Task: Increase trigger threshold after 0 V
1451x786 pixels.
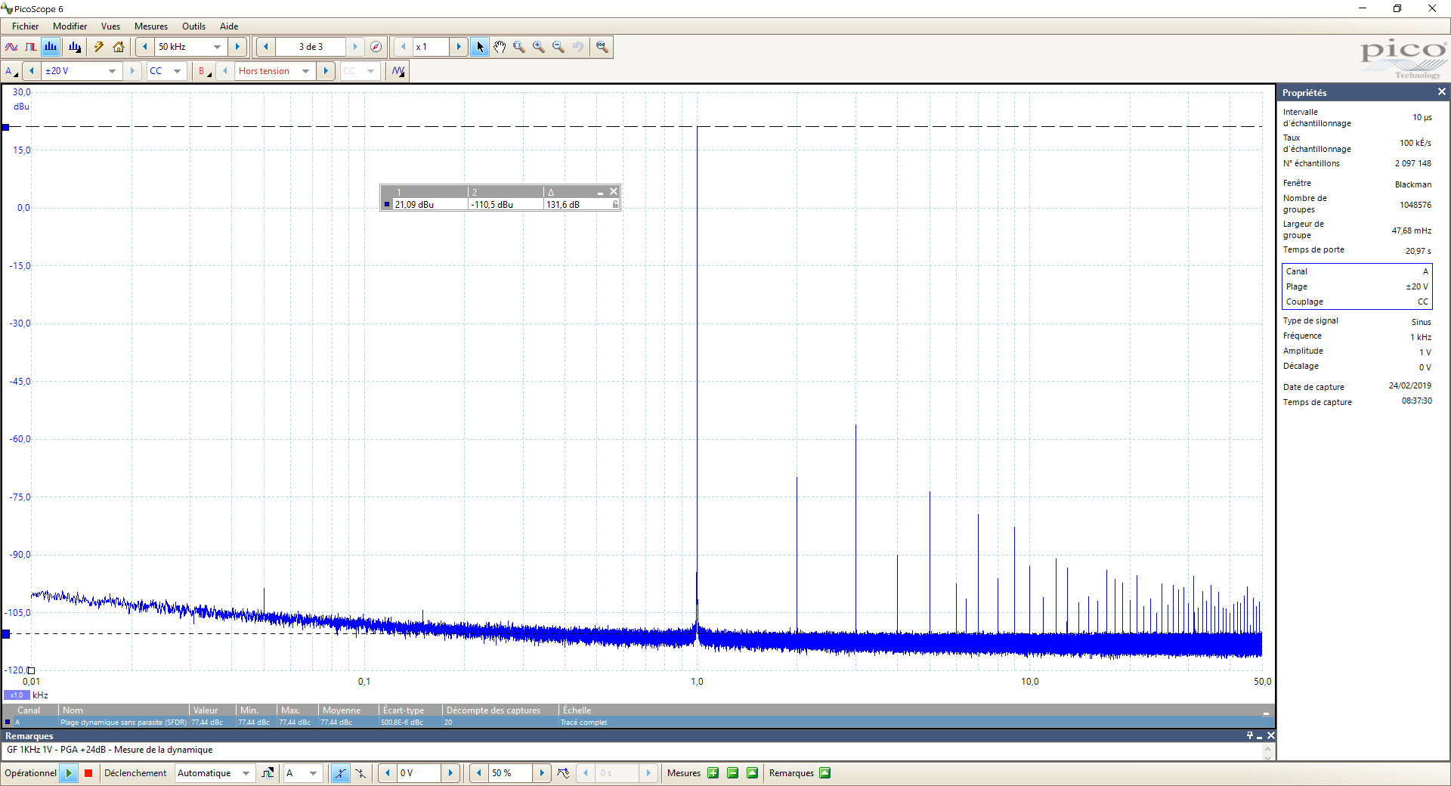Action: tap(451, 773)
